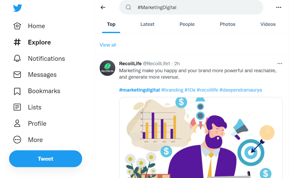Click the 2h tweet timestamp
This screenshot has width=289, height=178.
(x=177, y=63)
